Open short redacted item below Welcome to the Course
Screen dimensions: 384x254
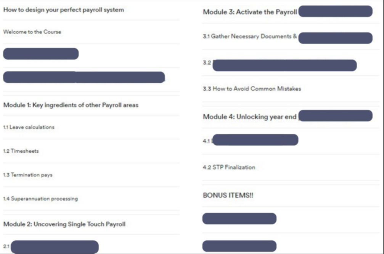tap(41, 54)
